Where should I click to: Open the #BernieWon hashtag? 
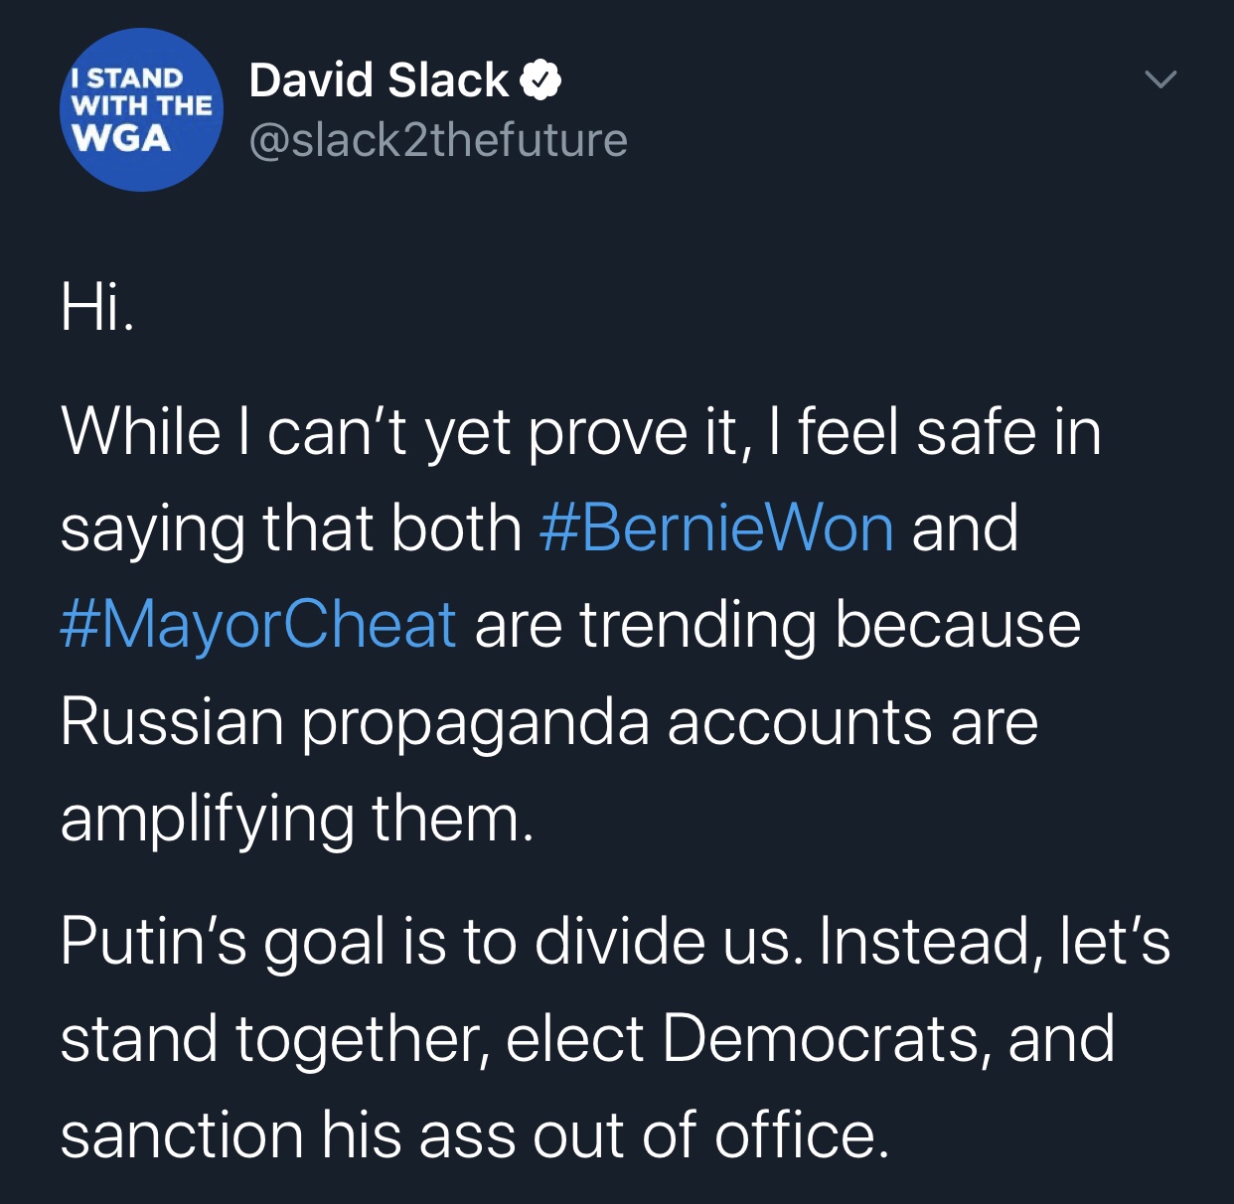pyautogui.click(x=715, y=527)
